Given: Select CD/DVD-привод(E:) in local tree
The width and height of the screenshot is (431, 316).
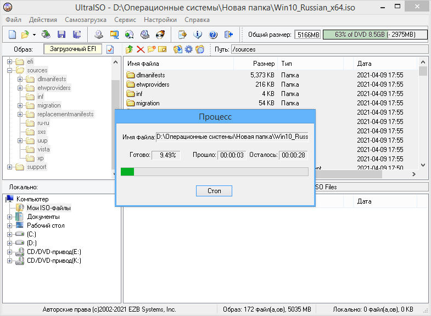Looking at the screenshot, I should click(x=54, y=252).
